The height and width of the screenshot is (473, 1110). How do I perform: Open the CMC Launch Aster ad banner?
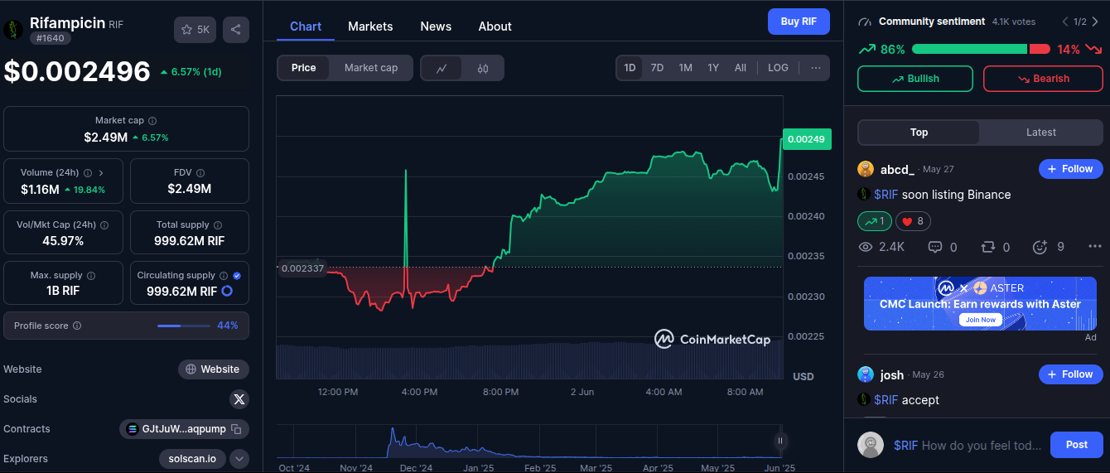(980, 303)
